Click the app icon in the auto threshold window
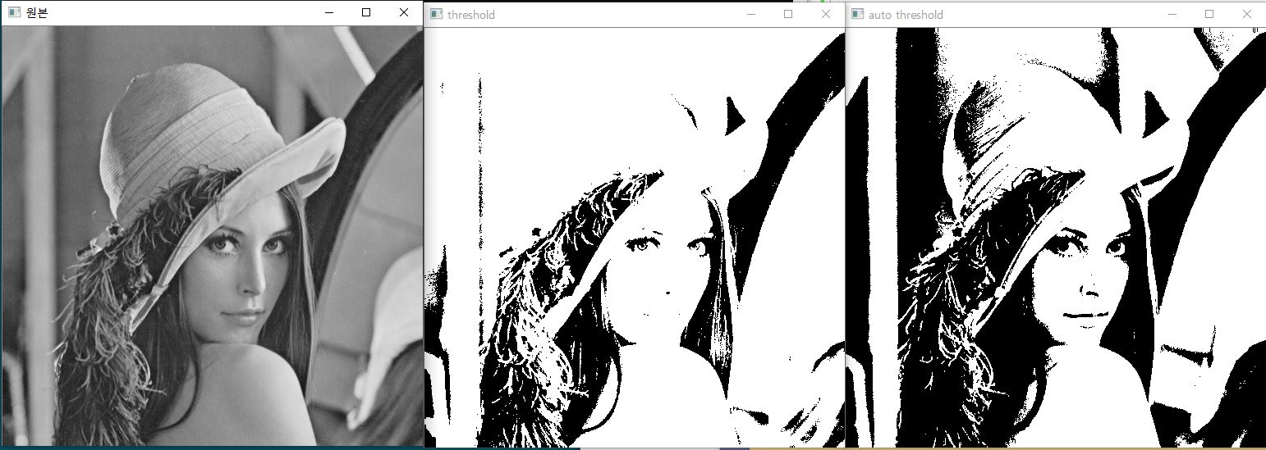 [858, 14]
